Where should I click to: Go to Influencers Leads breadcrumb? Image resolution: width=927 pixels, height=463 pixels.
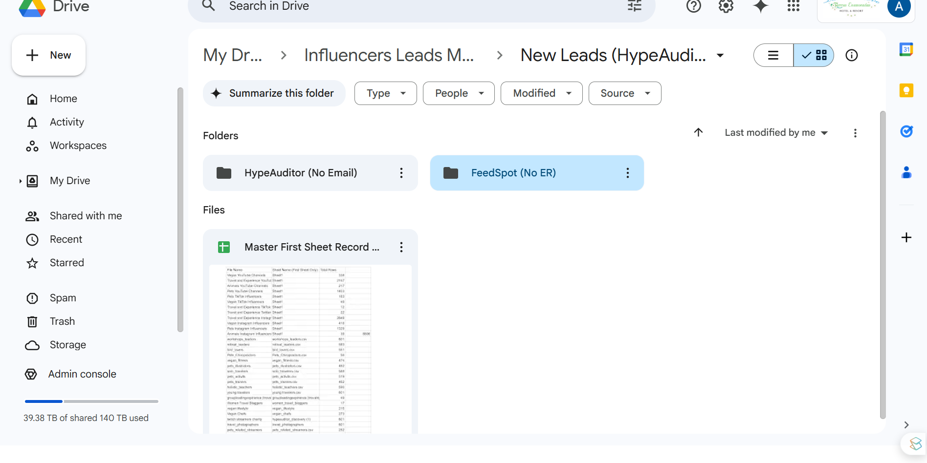pyautogui.click(x=389, y=55)
